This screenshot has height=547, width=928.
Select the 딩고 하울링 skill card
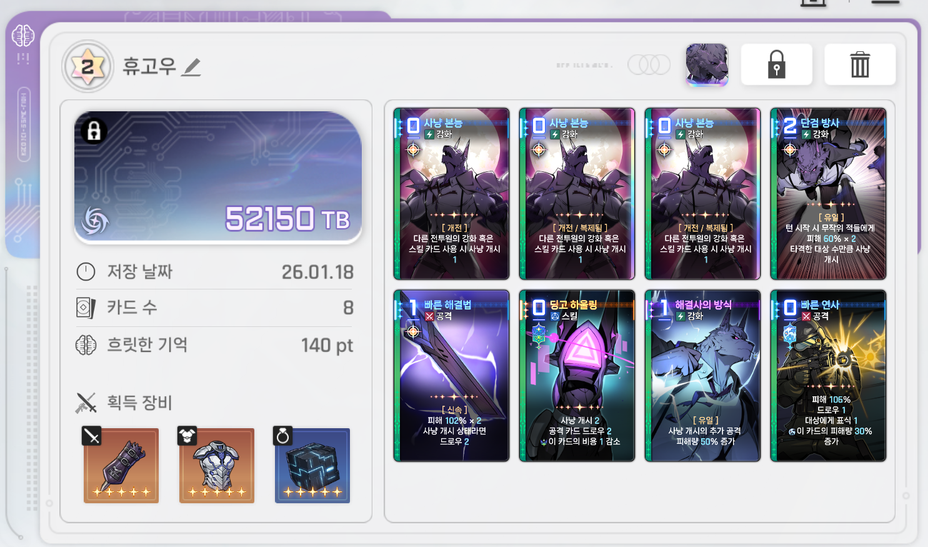(577, 376)
